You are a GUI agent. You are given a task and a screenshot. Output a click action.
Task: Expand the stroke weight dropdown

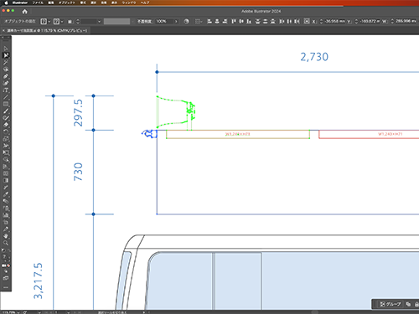click(99, 21)
